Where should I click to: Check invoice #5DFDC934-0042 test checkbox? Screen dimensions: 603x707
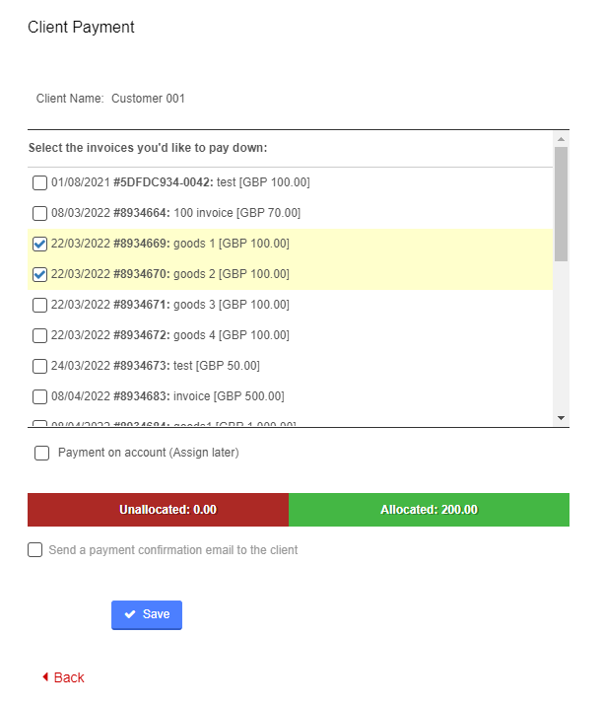[x=39, y=182]
